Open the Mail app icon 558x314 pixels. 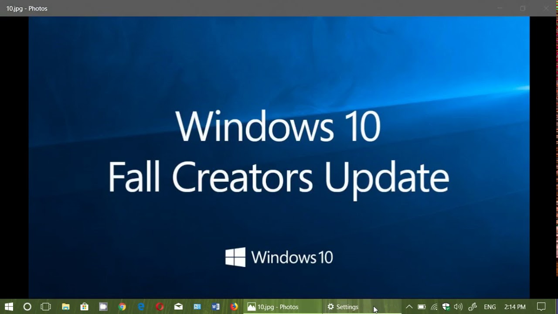pyautogui.click(x=178, y=307)
